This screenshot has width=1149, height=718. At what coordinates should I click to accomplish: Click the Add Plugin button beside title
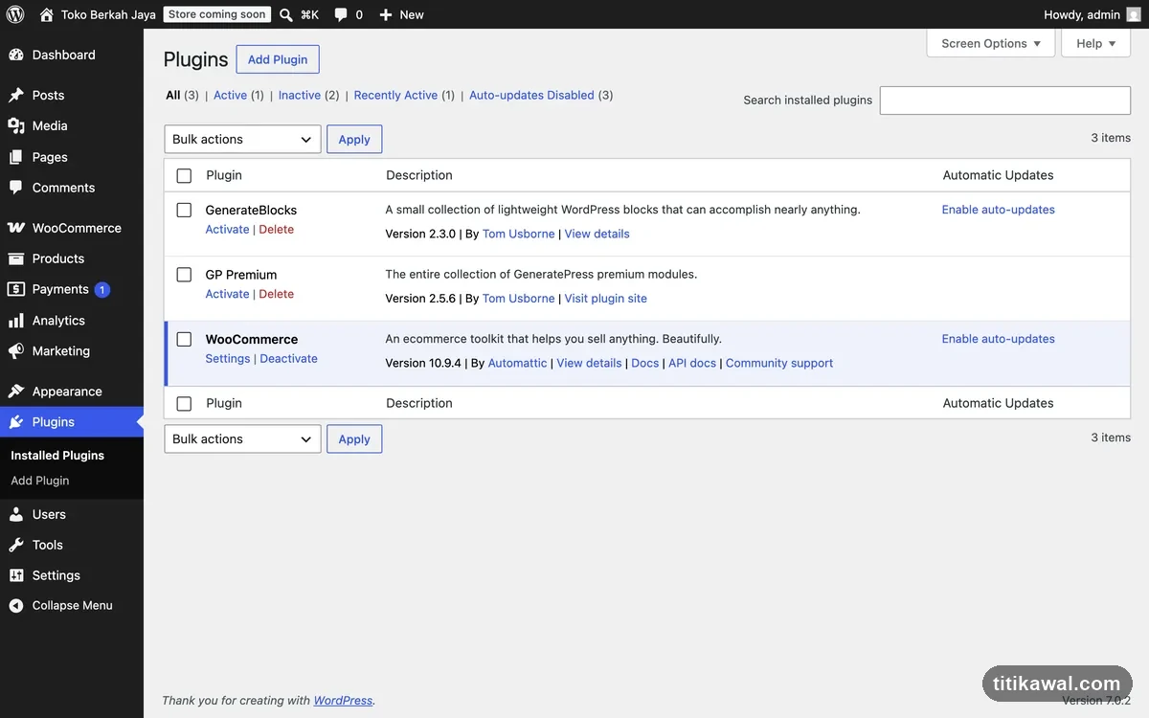(278, 59)
